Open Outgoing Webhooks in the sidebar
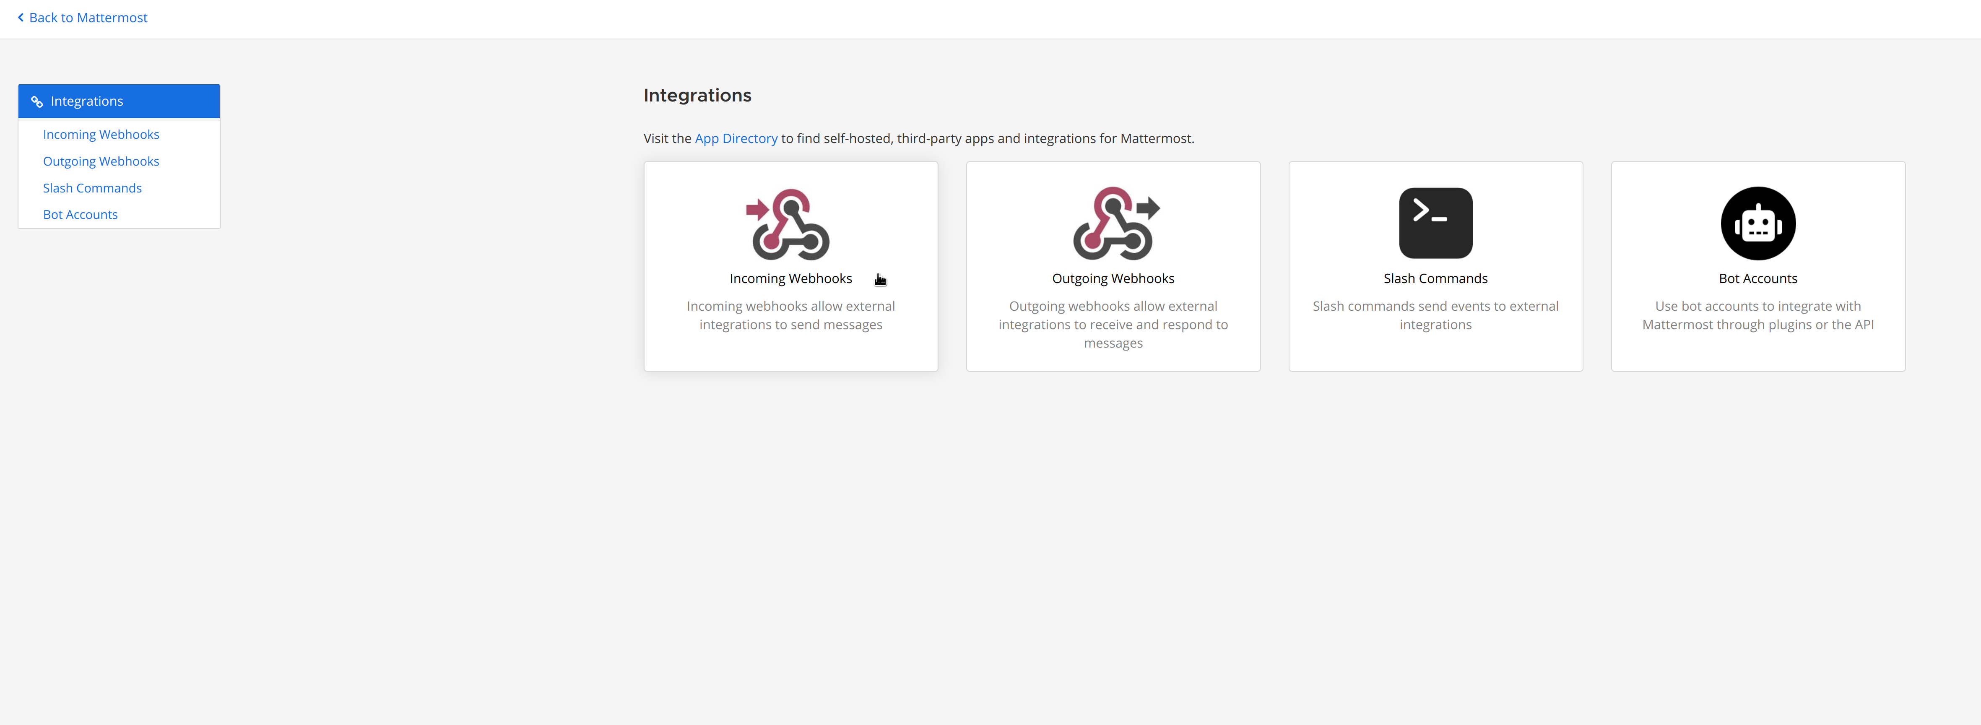Screen dimensions: 1981x725 coord(101,161)
